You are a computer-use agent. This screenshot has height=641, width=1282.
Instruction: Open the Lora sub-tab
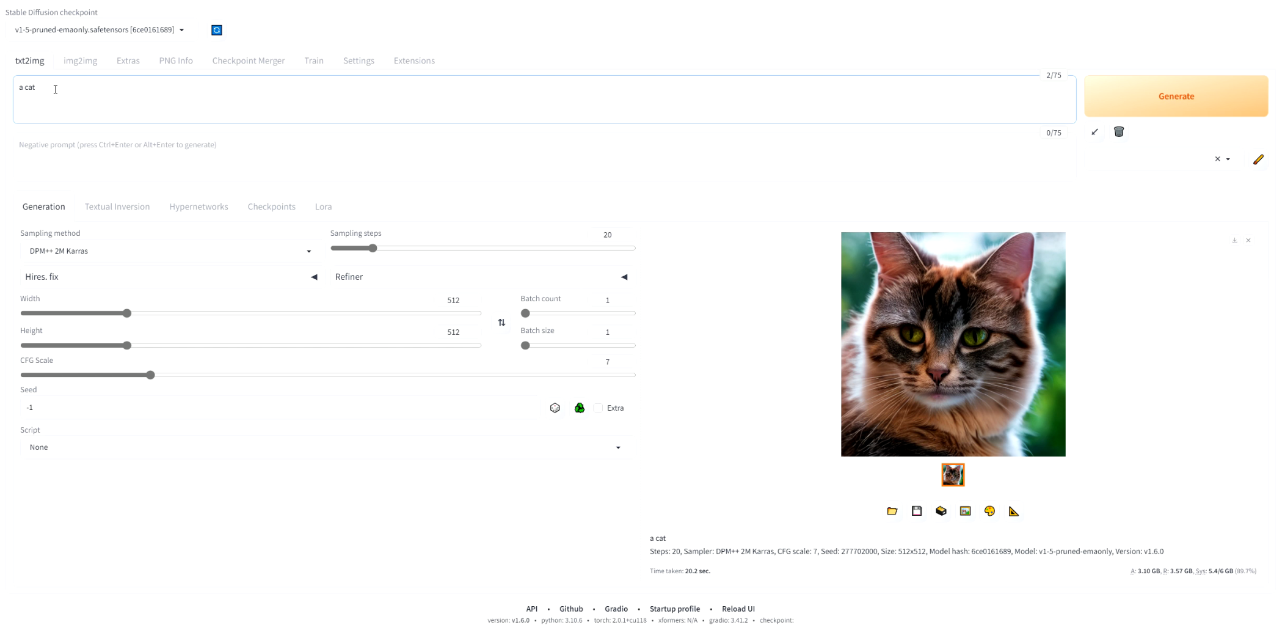pos(323,207)
